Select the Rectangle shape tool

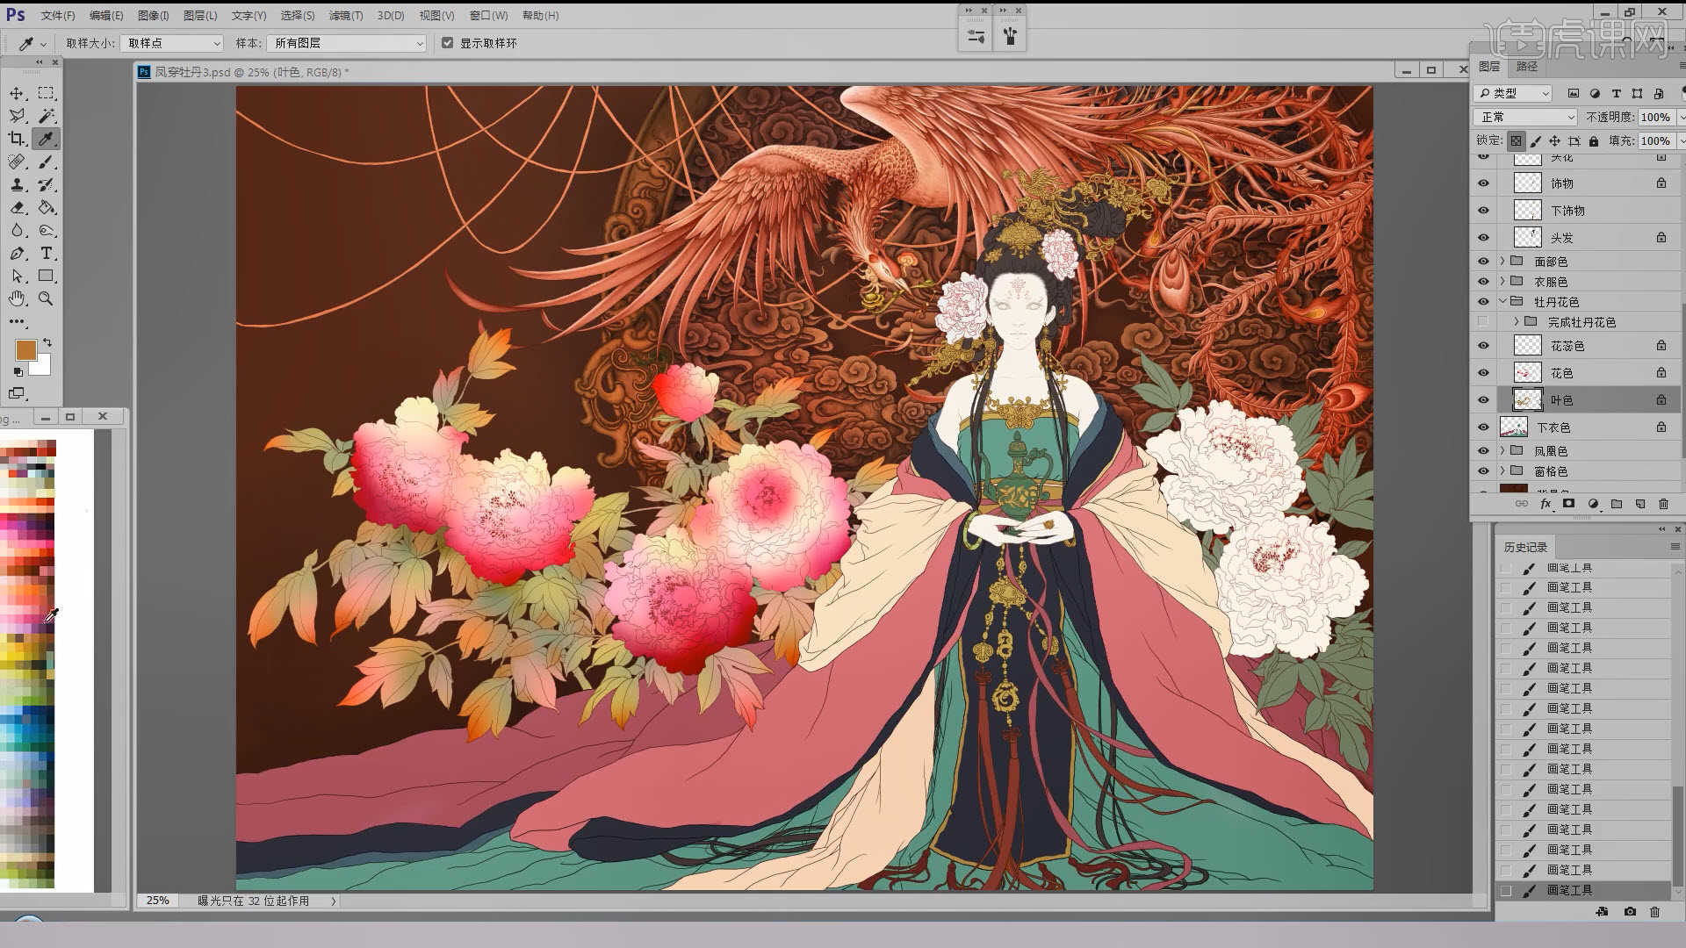tap(47, 276)
